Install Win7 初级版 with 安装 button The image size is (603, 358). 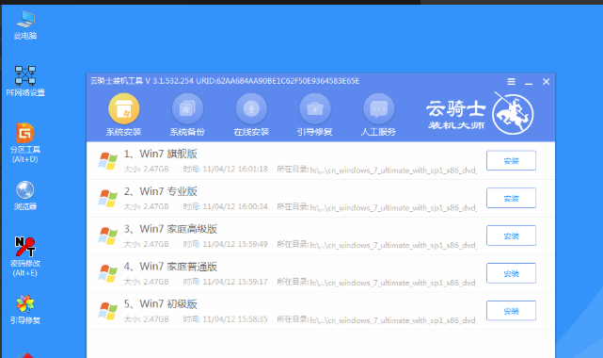(511, 311)
